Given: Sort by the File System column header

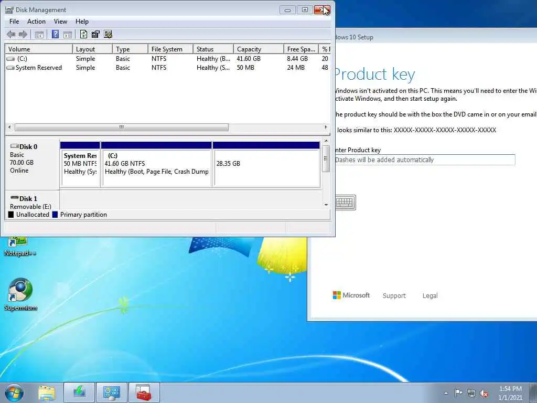Looking at the screenshot, I should pyautogui.click(x=170, y=49).
